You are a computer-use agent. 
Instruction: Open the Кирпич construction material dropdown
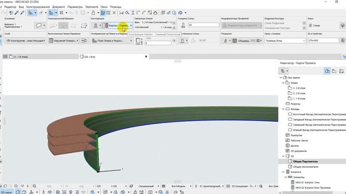(117, 25)
